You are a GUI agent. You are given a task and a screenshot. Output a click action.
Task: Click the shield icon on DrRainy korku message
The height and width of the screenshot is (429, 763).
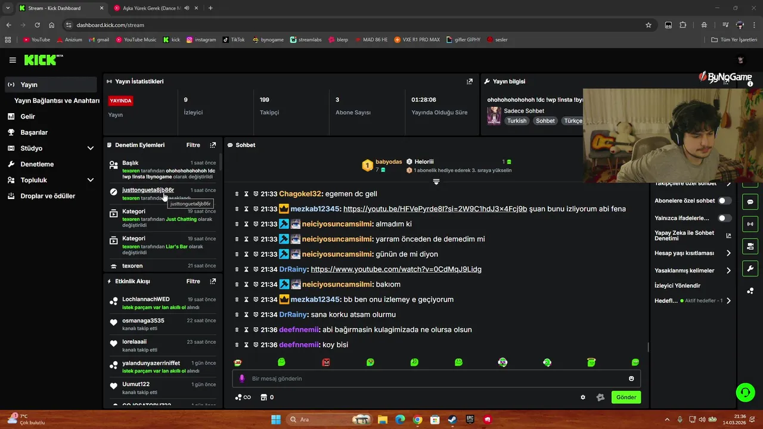[x=256, y=315]
